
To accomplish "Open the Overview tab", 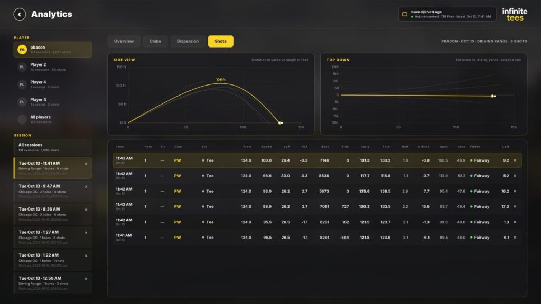I will pyautogui.click(x=124, y=41).
